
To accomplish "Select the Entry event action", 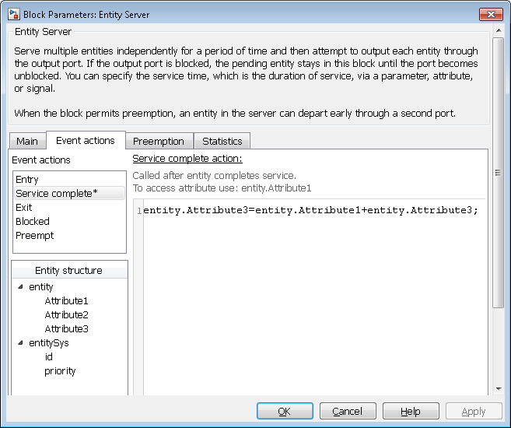I will [27, 180].
